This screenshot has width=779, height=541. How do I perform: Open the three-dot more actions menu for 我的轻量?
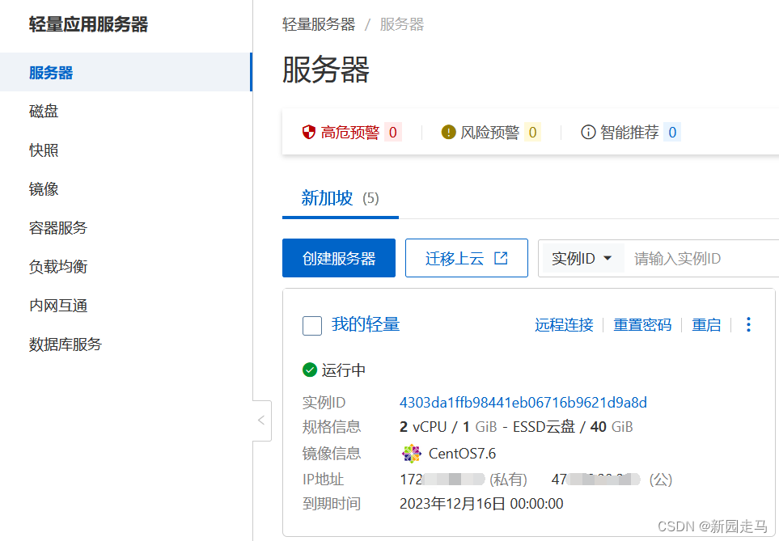pyautogui.click(x=748, y=324)
